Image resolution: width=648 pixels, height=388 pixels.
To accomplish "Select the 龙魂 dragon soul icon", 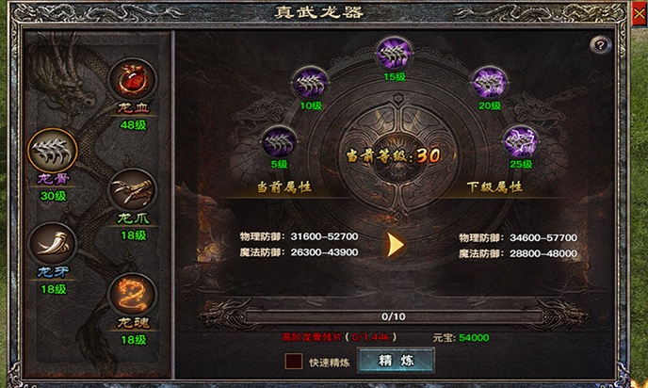I will (132, 295).
